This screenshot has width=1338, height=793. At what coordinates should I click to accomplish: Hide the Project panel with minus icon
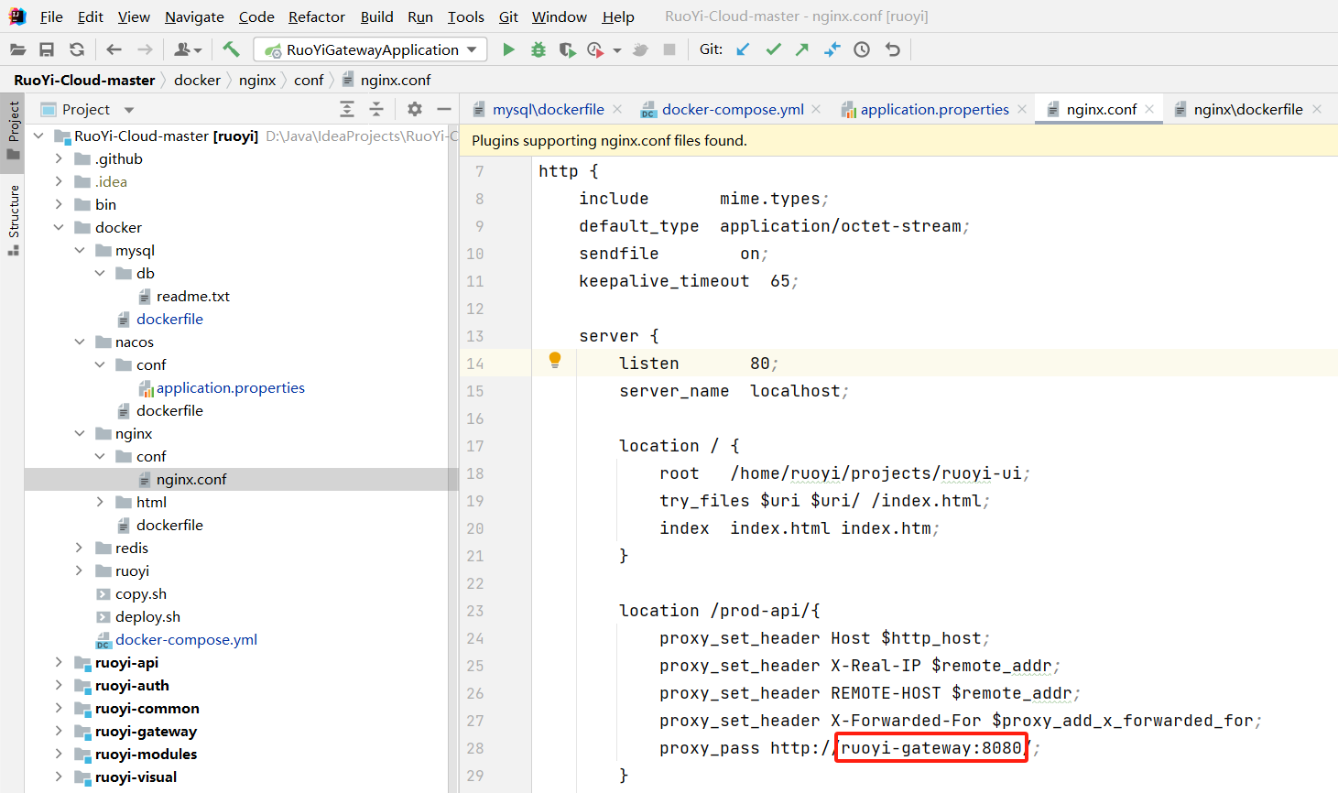[x=444, y=109]
